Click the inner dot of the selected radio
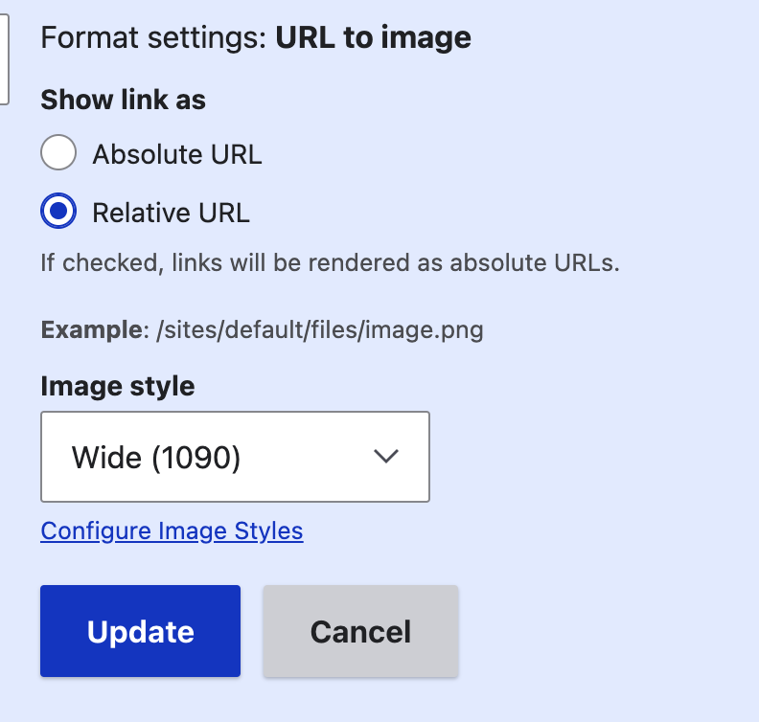 [x=58, y=212]
